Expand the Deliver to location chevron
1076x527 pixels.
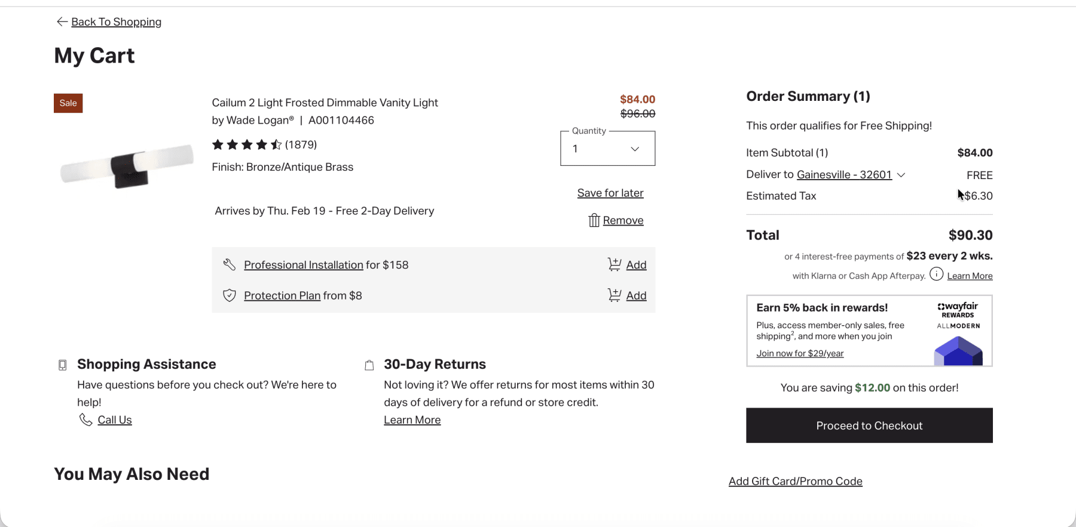[x=901, y=175]
